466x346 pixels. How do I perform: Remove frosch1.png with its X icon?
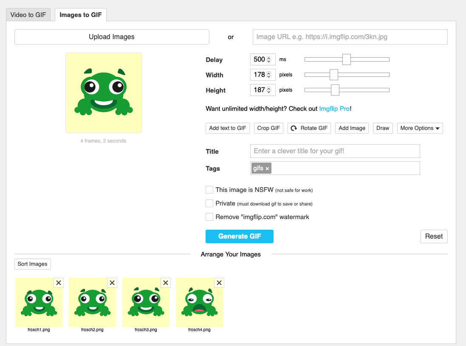point(59,283)
